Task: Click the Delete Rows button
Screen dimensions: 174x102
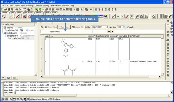Action: (51, 27)
